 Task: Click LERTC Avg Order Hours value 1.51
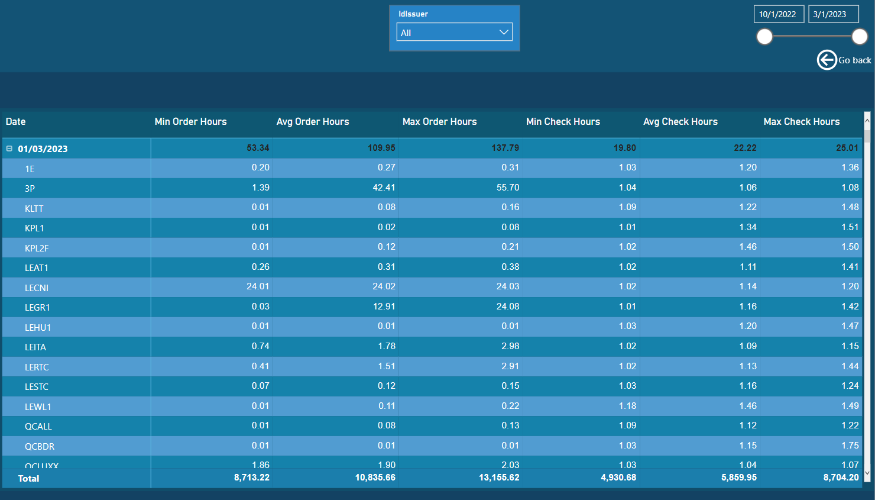pos(387,366)
